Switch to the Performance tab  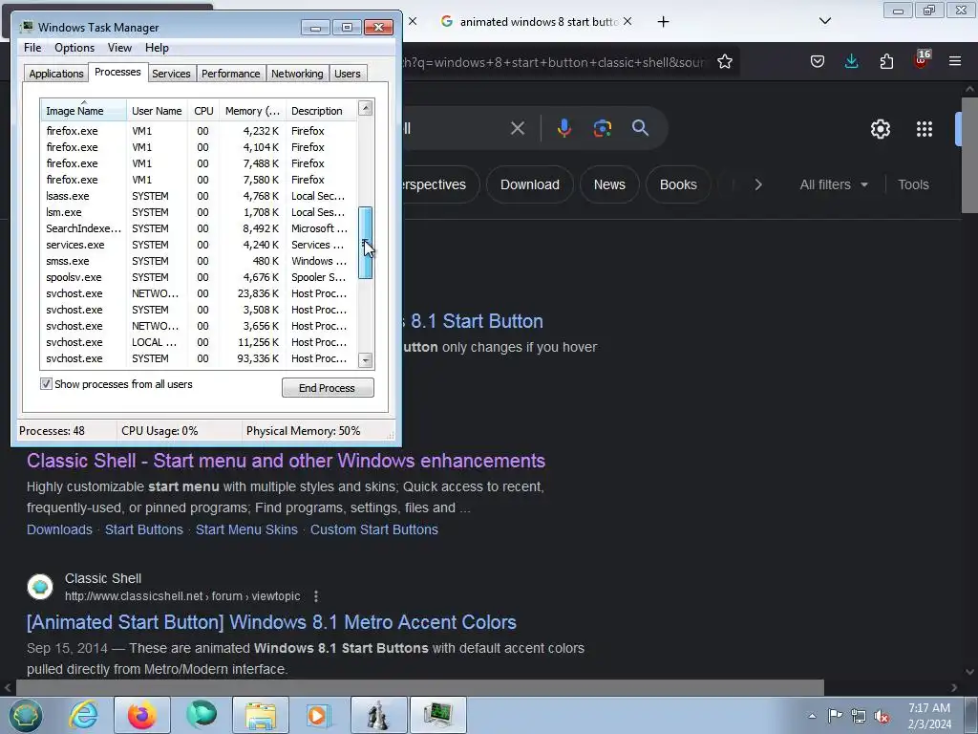coord(230,74)
